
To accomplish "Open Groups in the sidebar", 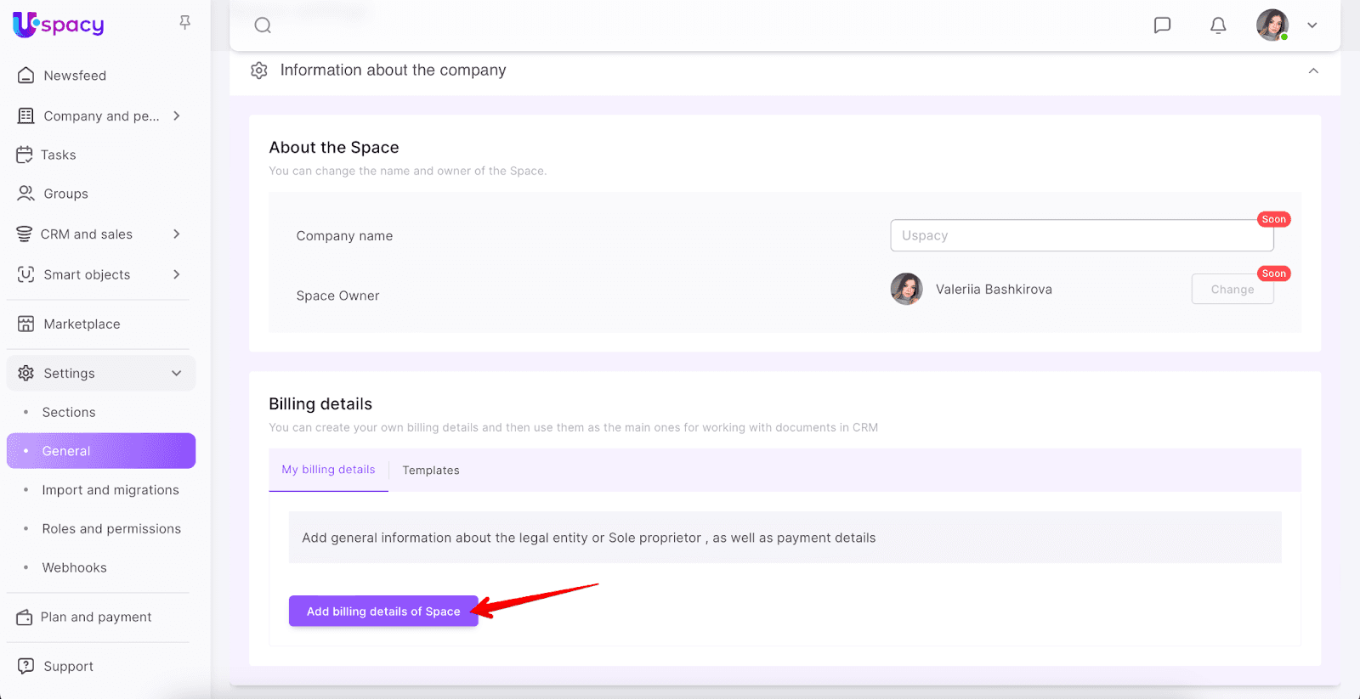I will tap(65, 194).
